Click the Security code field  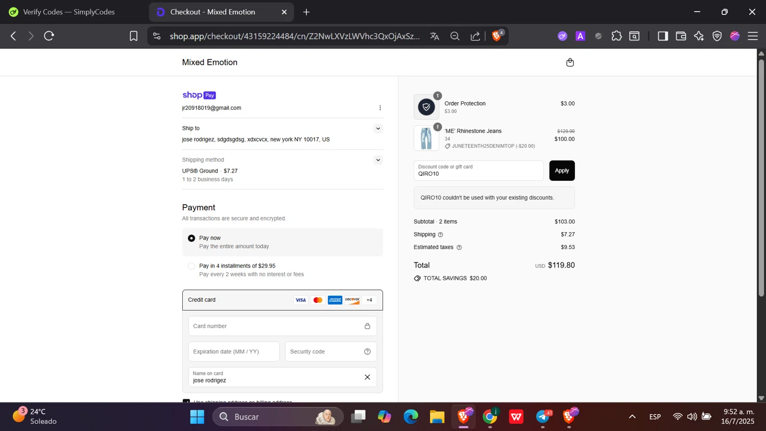(331, 351)
